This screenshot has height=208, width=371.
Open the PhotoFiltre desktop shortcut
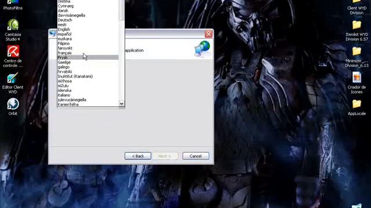pyautogui.click(x=13, y=5)
